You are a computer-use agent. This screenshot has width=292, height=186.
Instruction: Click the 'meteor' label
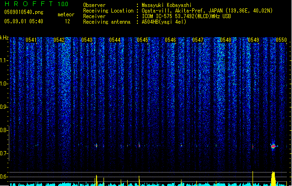click(x=66, y=14)
